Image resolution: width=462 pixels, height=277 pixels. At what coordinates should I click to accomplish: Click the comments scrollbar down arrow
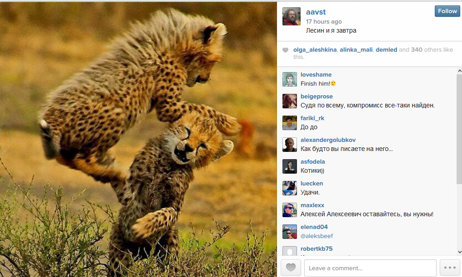(x=459, y=252)
